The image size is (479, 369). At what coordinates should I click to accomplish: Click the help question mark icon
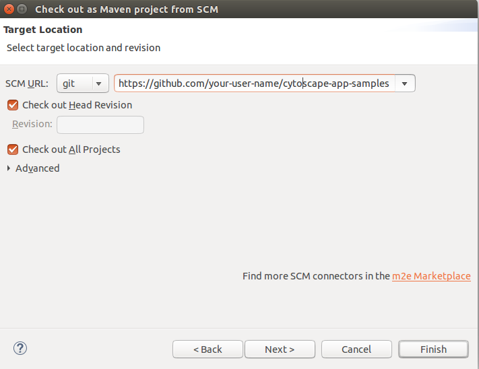20,348
